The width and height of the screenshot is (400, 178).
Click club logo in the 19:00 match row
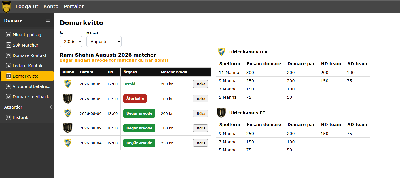click(68, 143)
